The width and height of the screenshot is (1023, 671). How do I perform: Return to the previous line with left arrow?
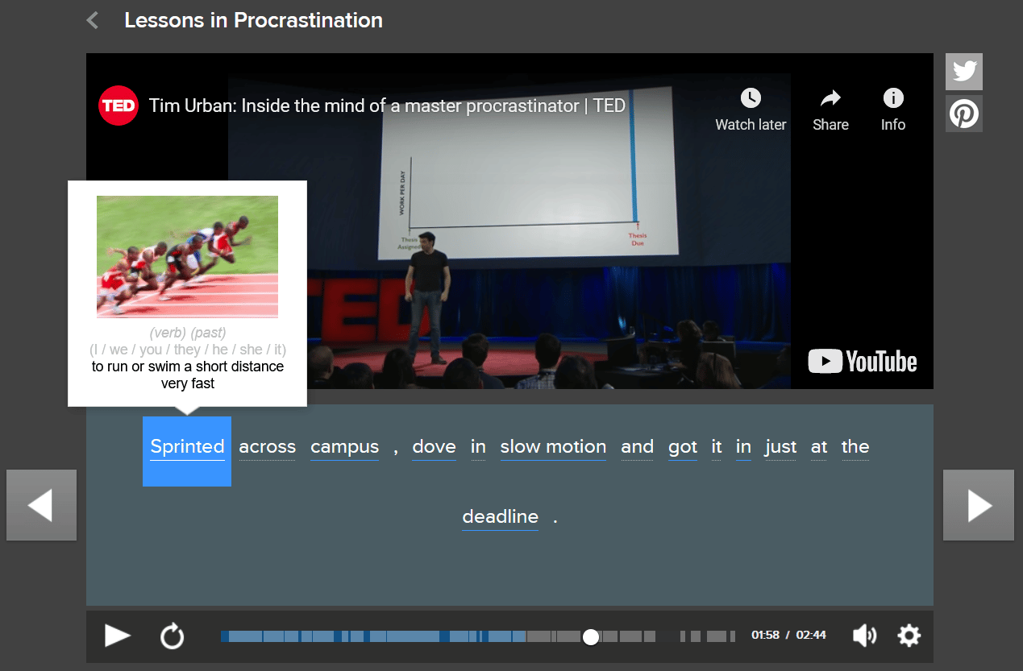click(x=41, y=505)
